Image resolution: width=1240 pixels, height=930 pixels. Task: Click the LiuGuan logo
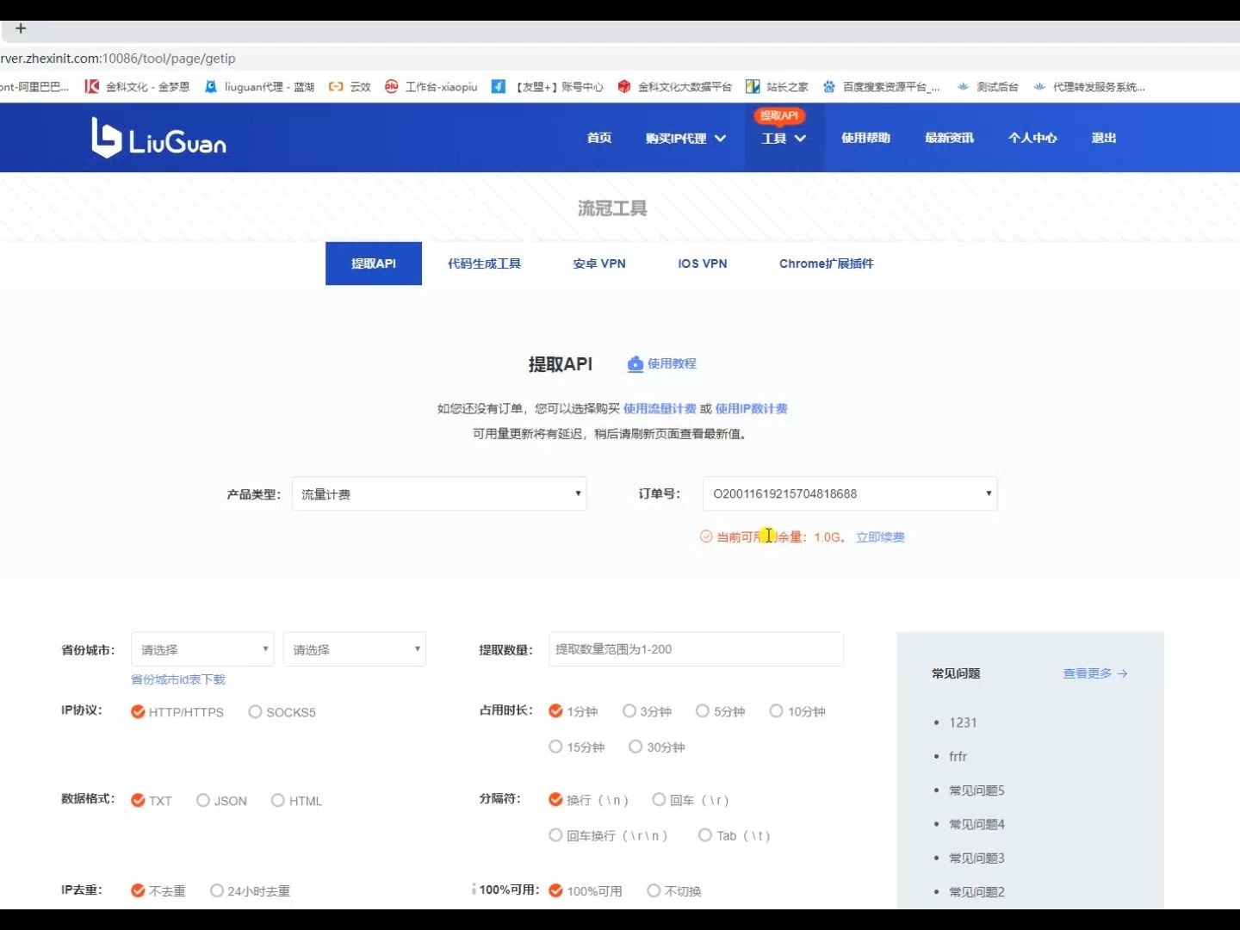pos(159,138)
